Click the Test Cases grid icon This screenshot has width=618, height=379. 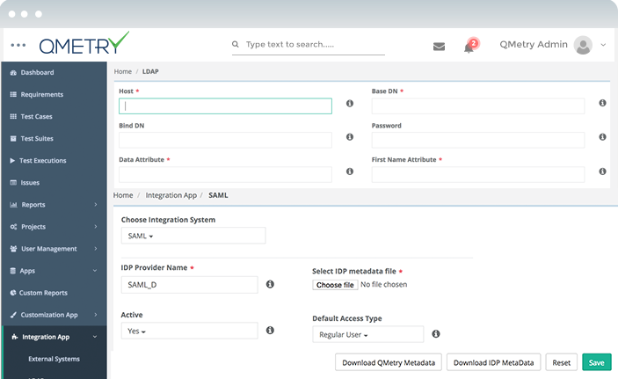(13, 117)
